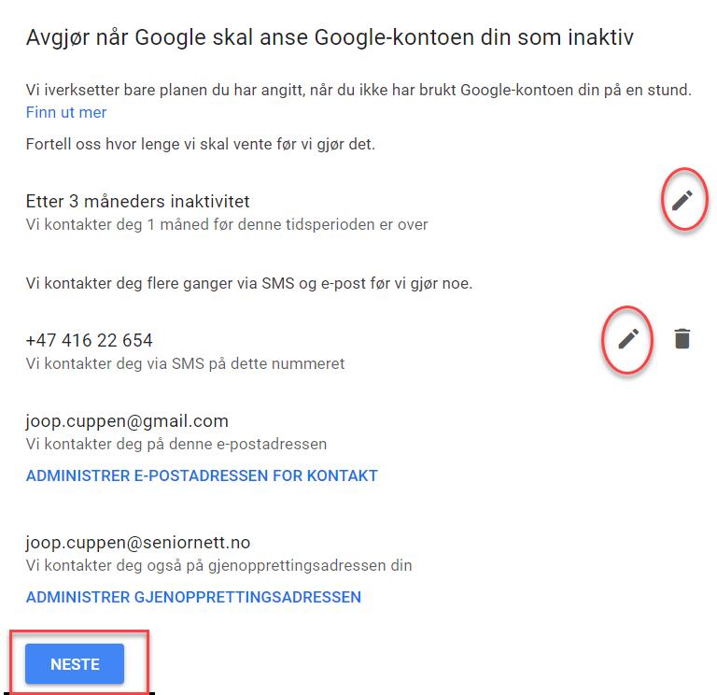
Task: Click Avgjør at the heading's start
Action: click(58, 37)
